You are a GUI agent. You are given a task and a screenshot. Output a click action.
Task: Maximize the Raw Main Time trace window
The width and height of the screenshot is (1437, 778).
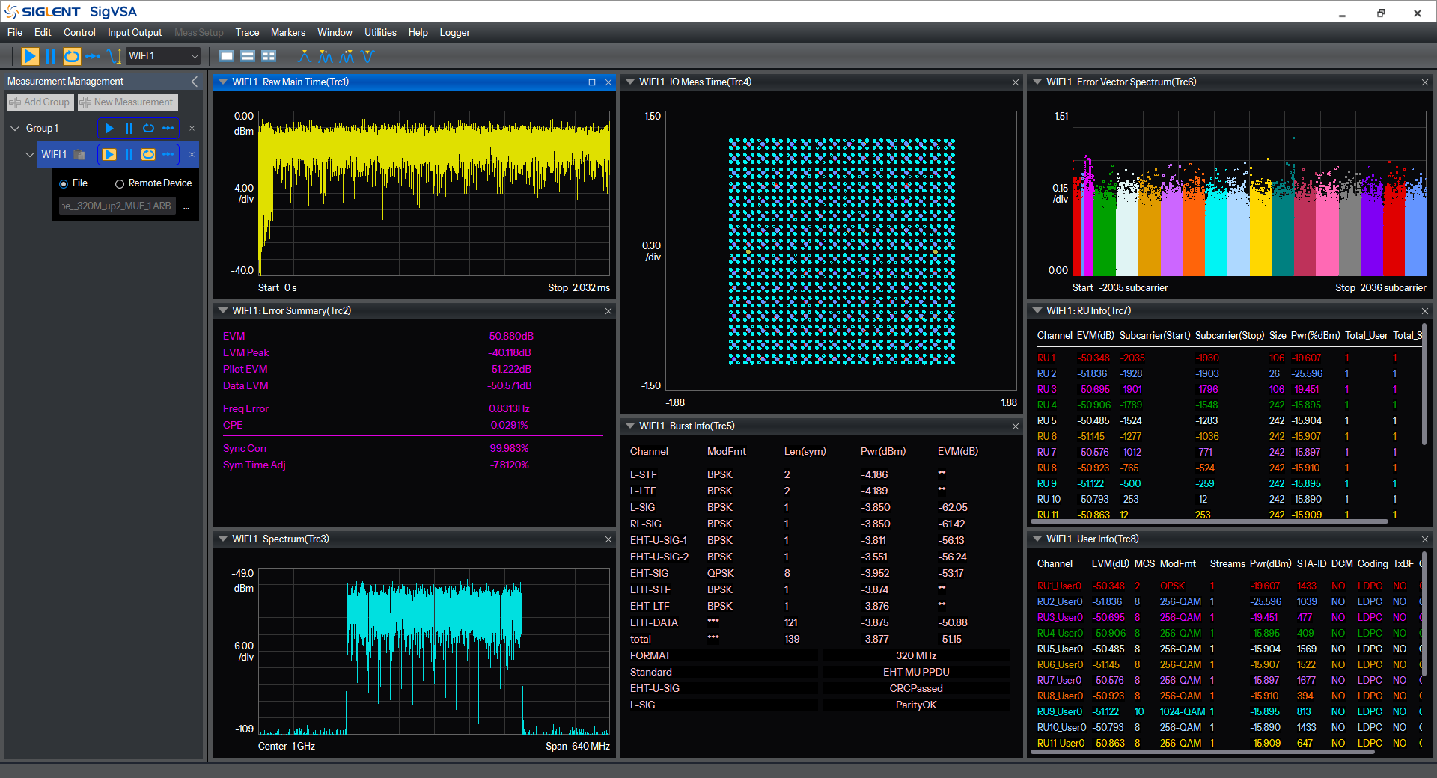click(592, 82)
